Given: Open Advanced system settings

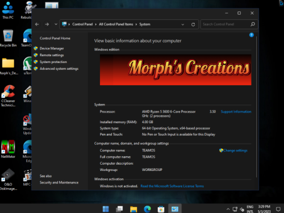Looking at the screenshot, I should [59, 69].
